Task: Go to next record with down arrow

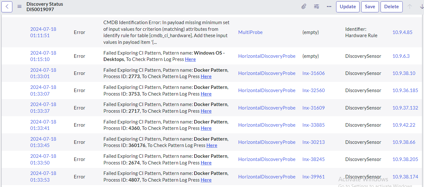Action: [x=421, y=7]
